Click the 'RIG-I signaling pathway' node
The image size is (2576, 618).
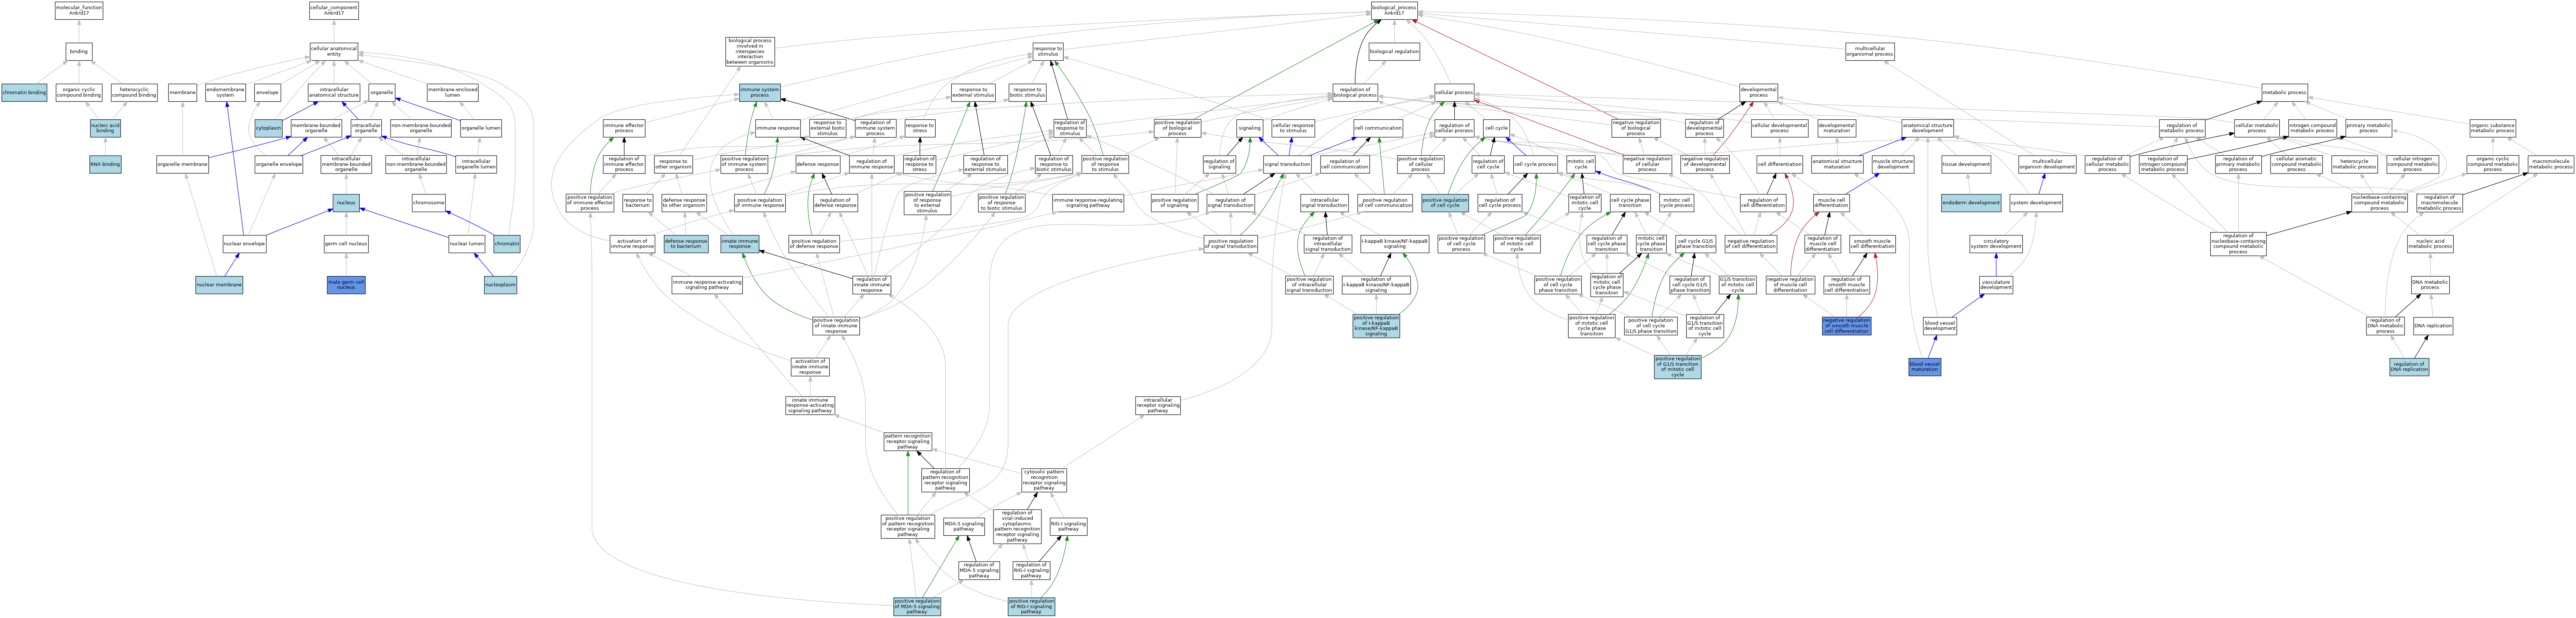point(1068,526)
